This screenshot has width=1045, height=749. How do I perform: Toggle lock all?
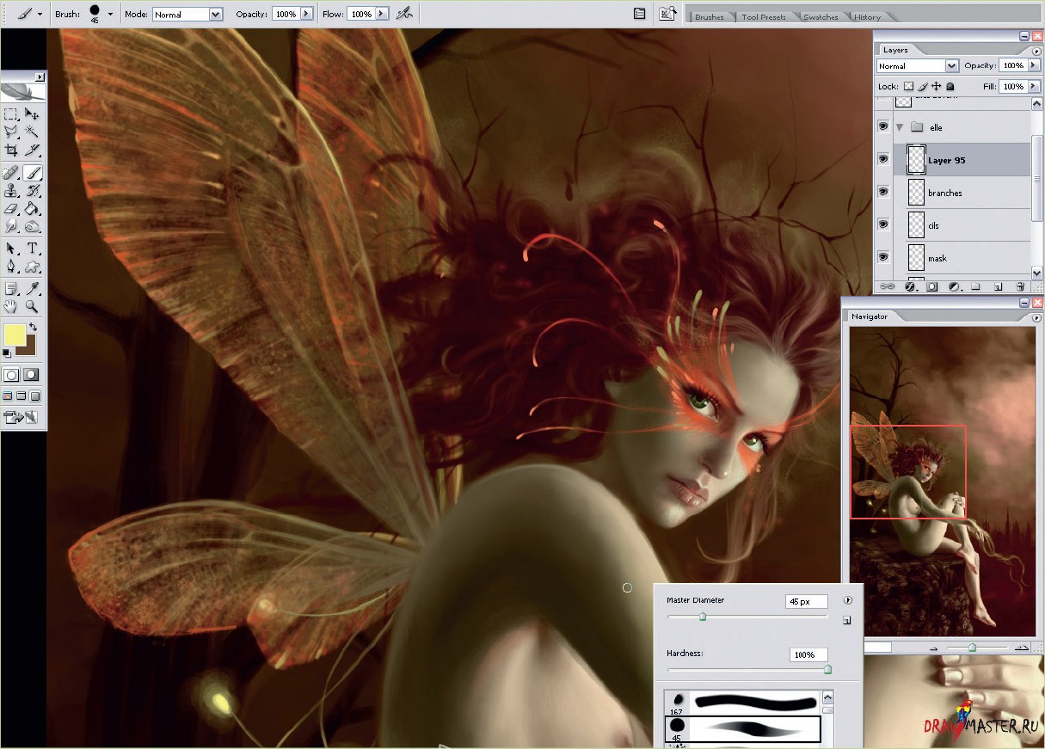(950, 86)
